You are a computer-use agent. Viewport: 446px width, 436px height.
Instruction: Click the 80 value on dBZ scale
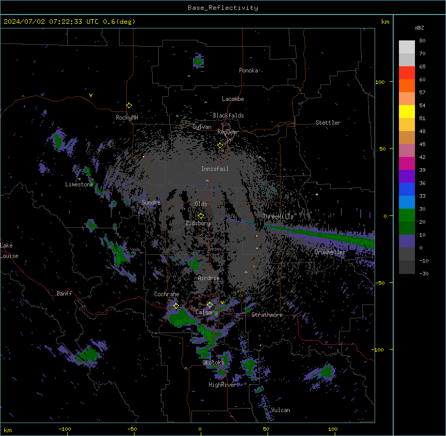point(422,41)
